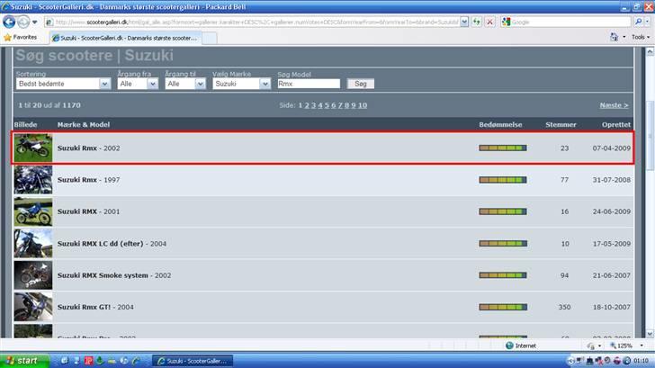655x368 pixels.
Task: Open Favorites star panel
Action: [21, 38]
